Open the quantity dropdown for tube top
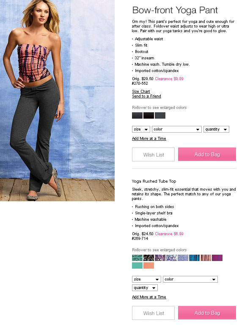The width and height of the screenshot is (239, 325). pos(145,288)
